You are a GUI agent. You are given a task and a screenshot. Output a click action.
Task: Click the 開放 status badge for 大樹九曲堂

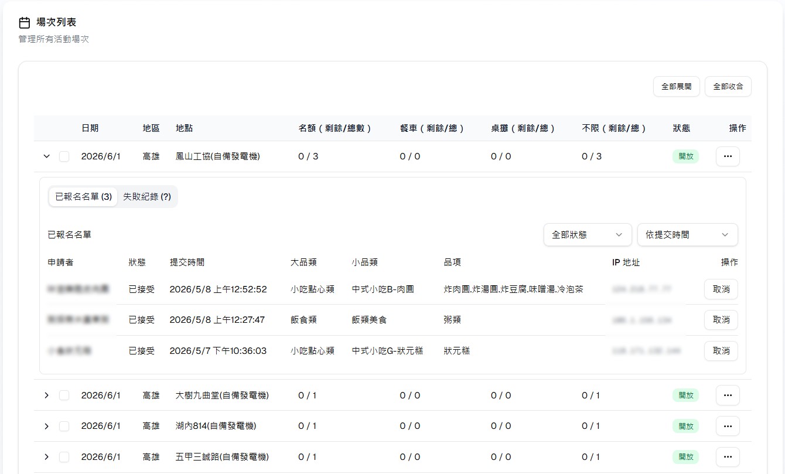click(x=685, y=395)
